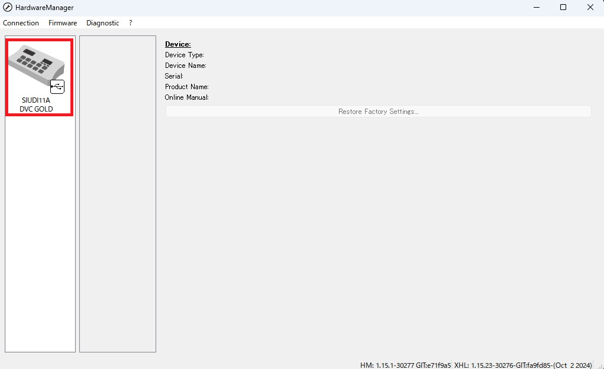Click the Product Name field label
Viewport: 604px width, 369px height.
point(186,87)
